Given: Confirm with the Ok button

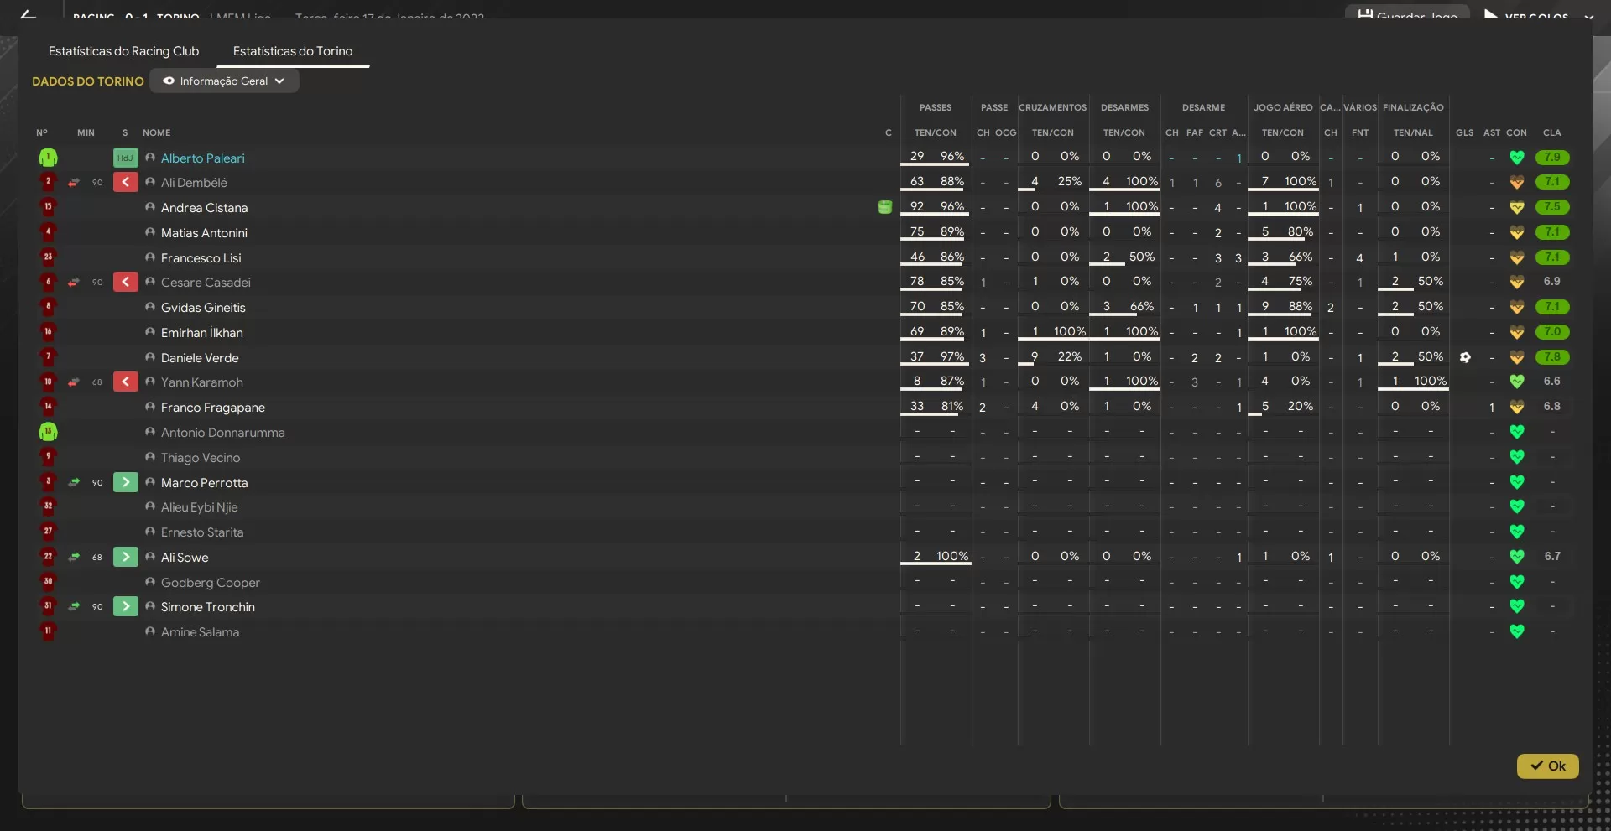Looking at the screenshot, I should [x=1547, y=766].
